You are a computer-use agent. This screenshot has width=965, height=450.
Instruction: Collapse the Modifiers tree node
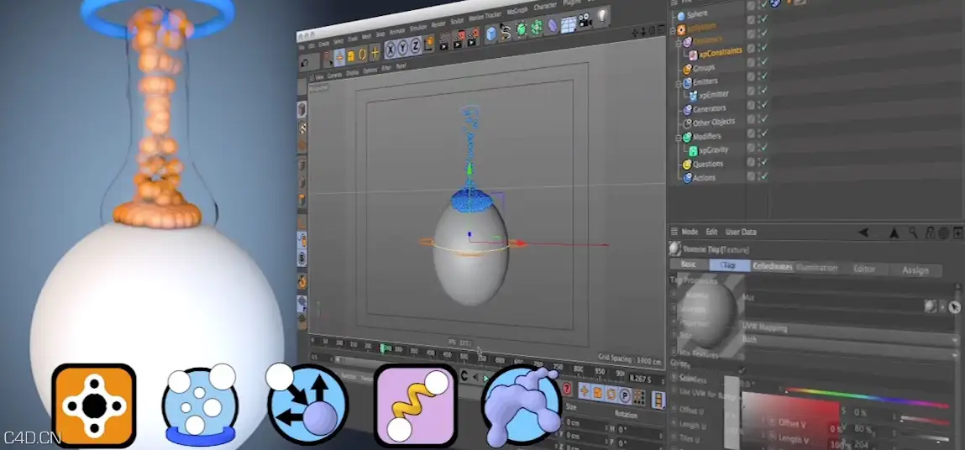click(x=680, y=138)
